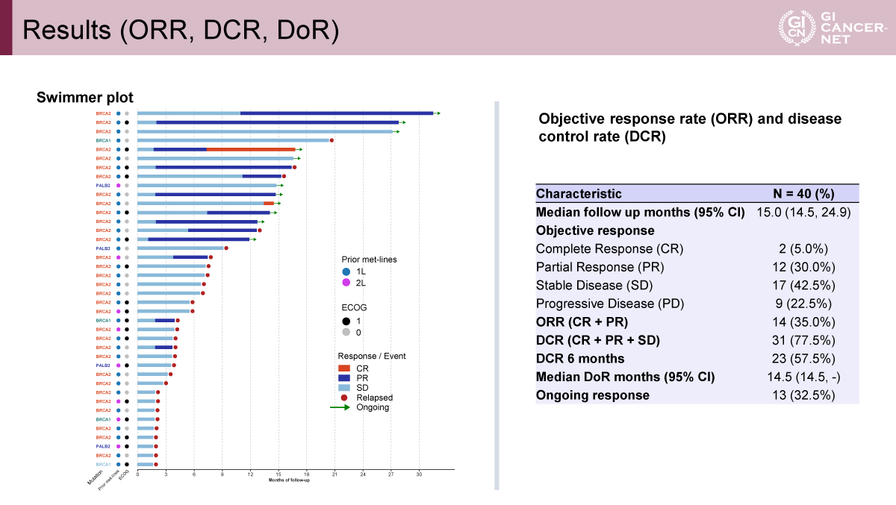Click the black ECOG 1 legend dot

(x=346, y=320)
